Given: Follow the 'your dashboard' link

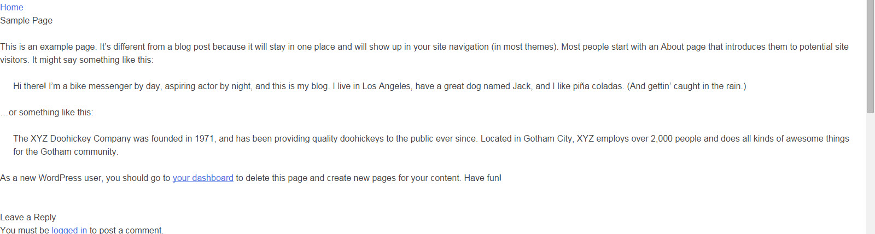Looking at the screenshot, I should 203,178.
